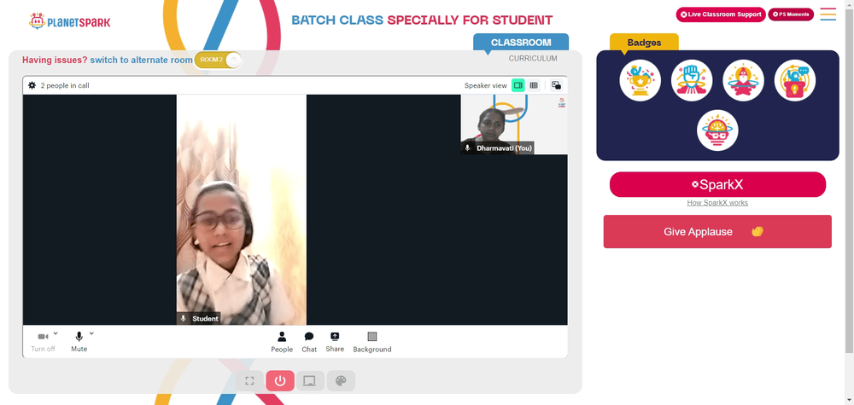
Task: Click the red power button
Action: click(279, 381)
